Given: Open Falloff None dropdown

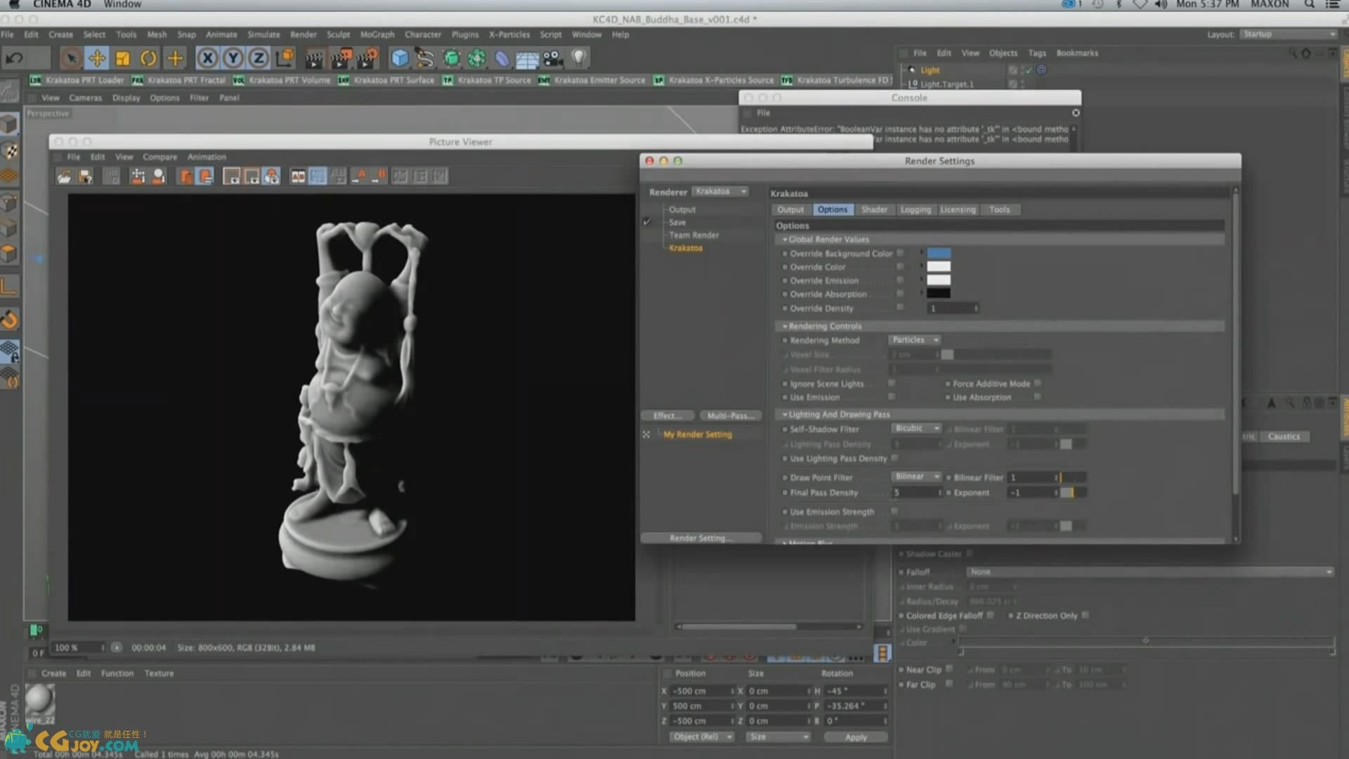Looking at the screenshot, I should click(1149, 572).
